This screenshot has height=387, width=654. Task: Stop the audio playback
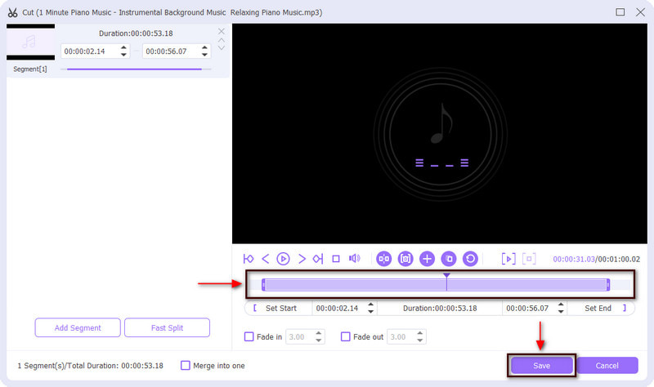[336, 259]
